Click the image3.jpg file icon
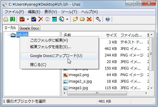The height and width of the screenshot is (107, 158). pos(66,88)
